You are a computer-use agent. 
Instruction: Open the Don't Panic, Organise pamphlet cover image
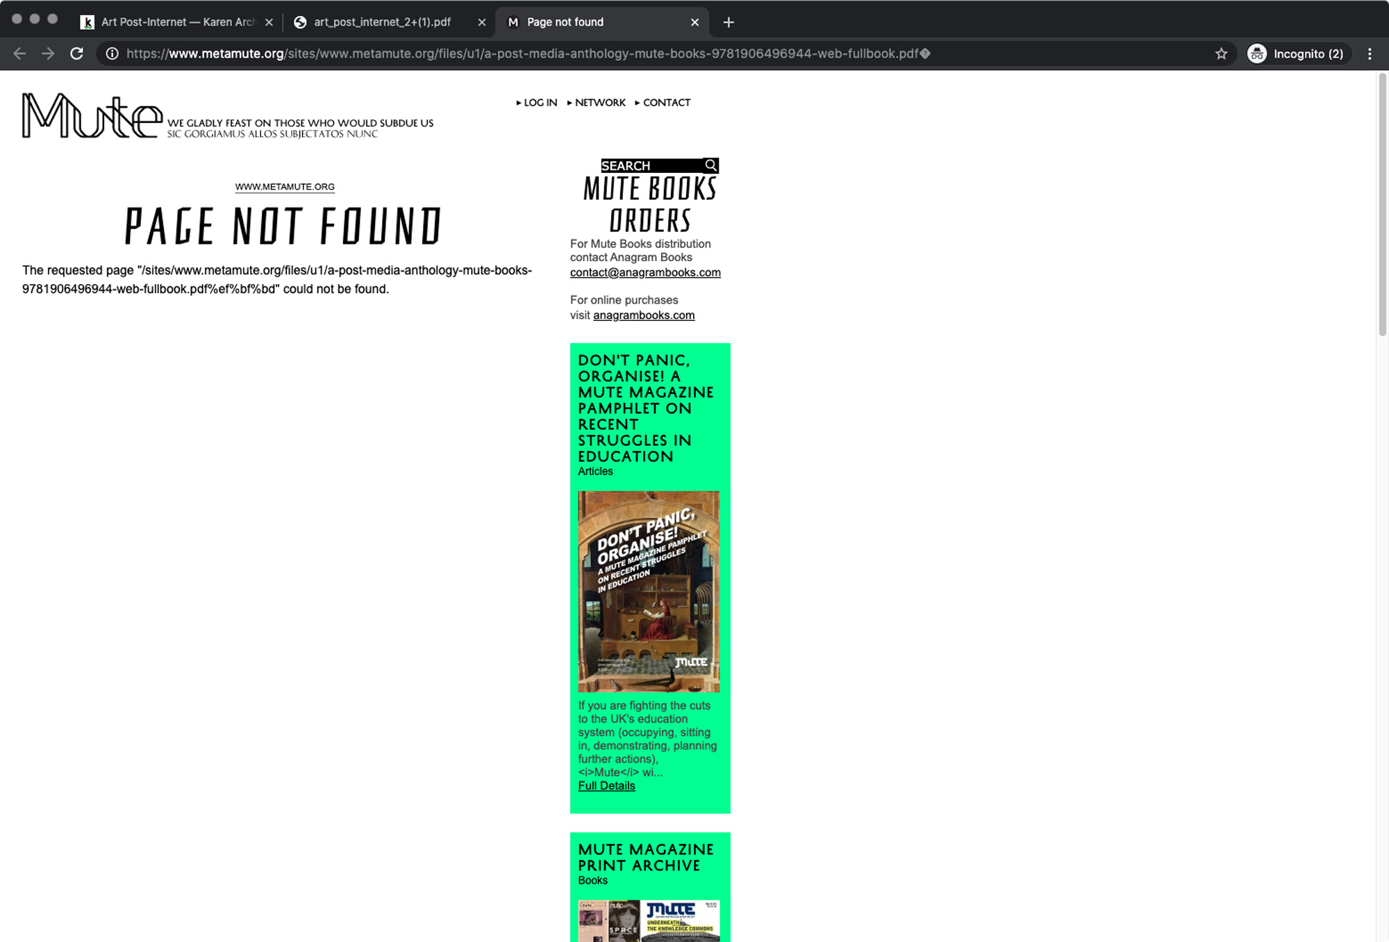[649, 591]
